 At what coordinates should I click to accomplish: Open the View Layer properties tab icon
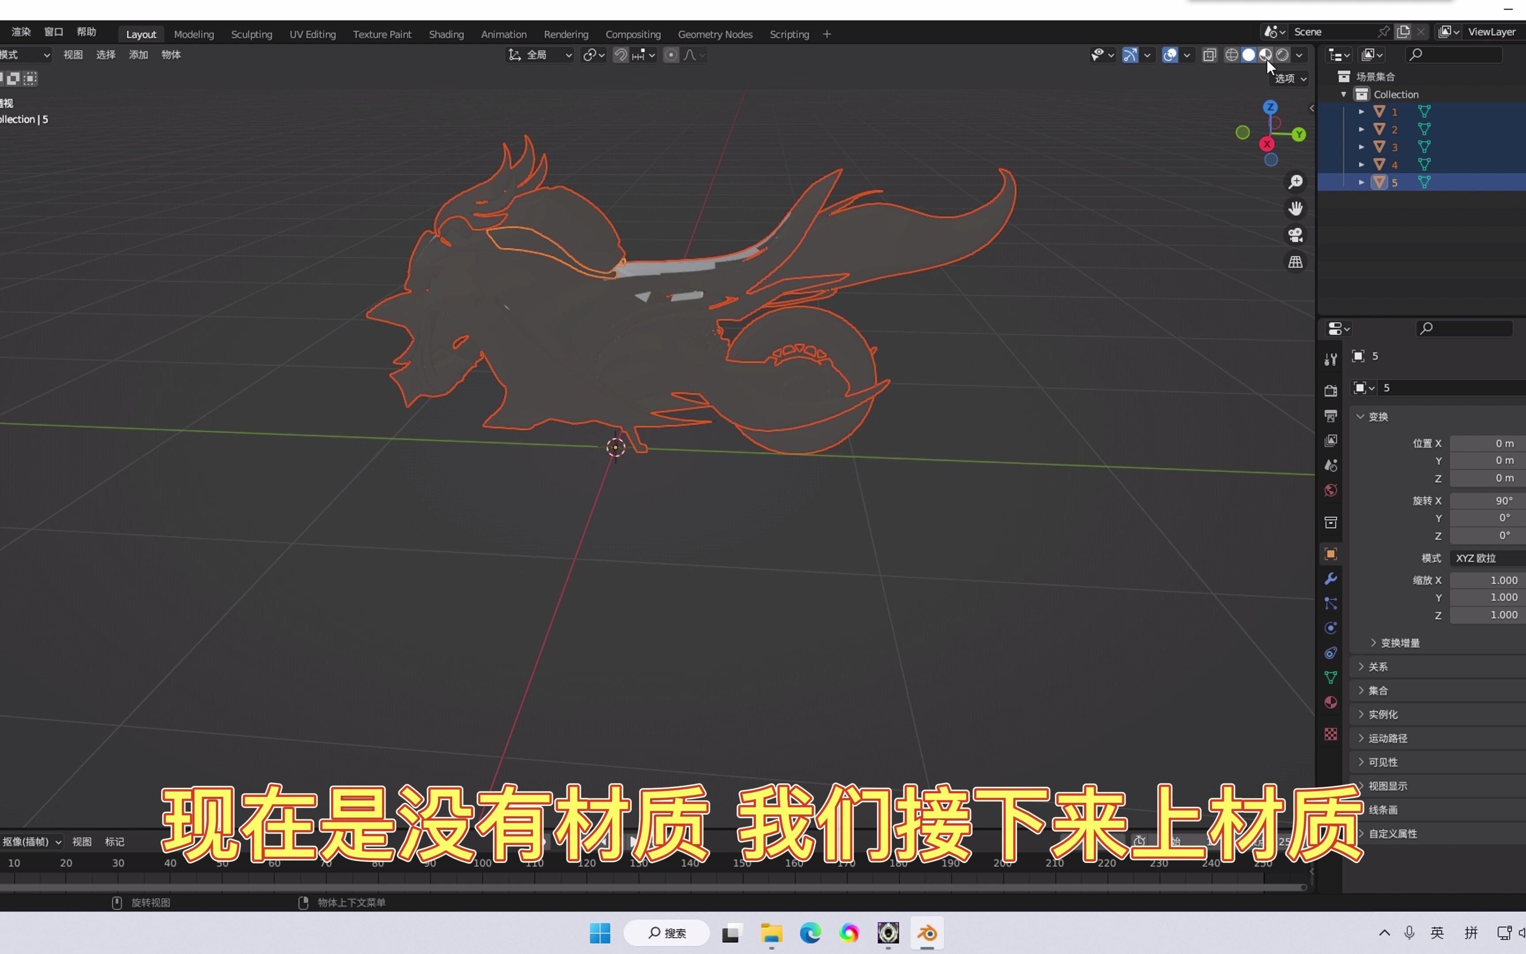point(1330,440)
